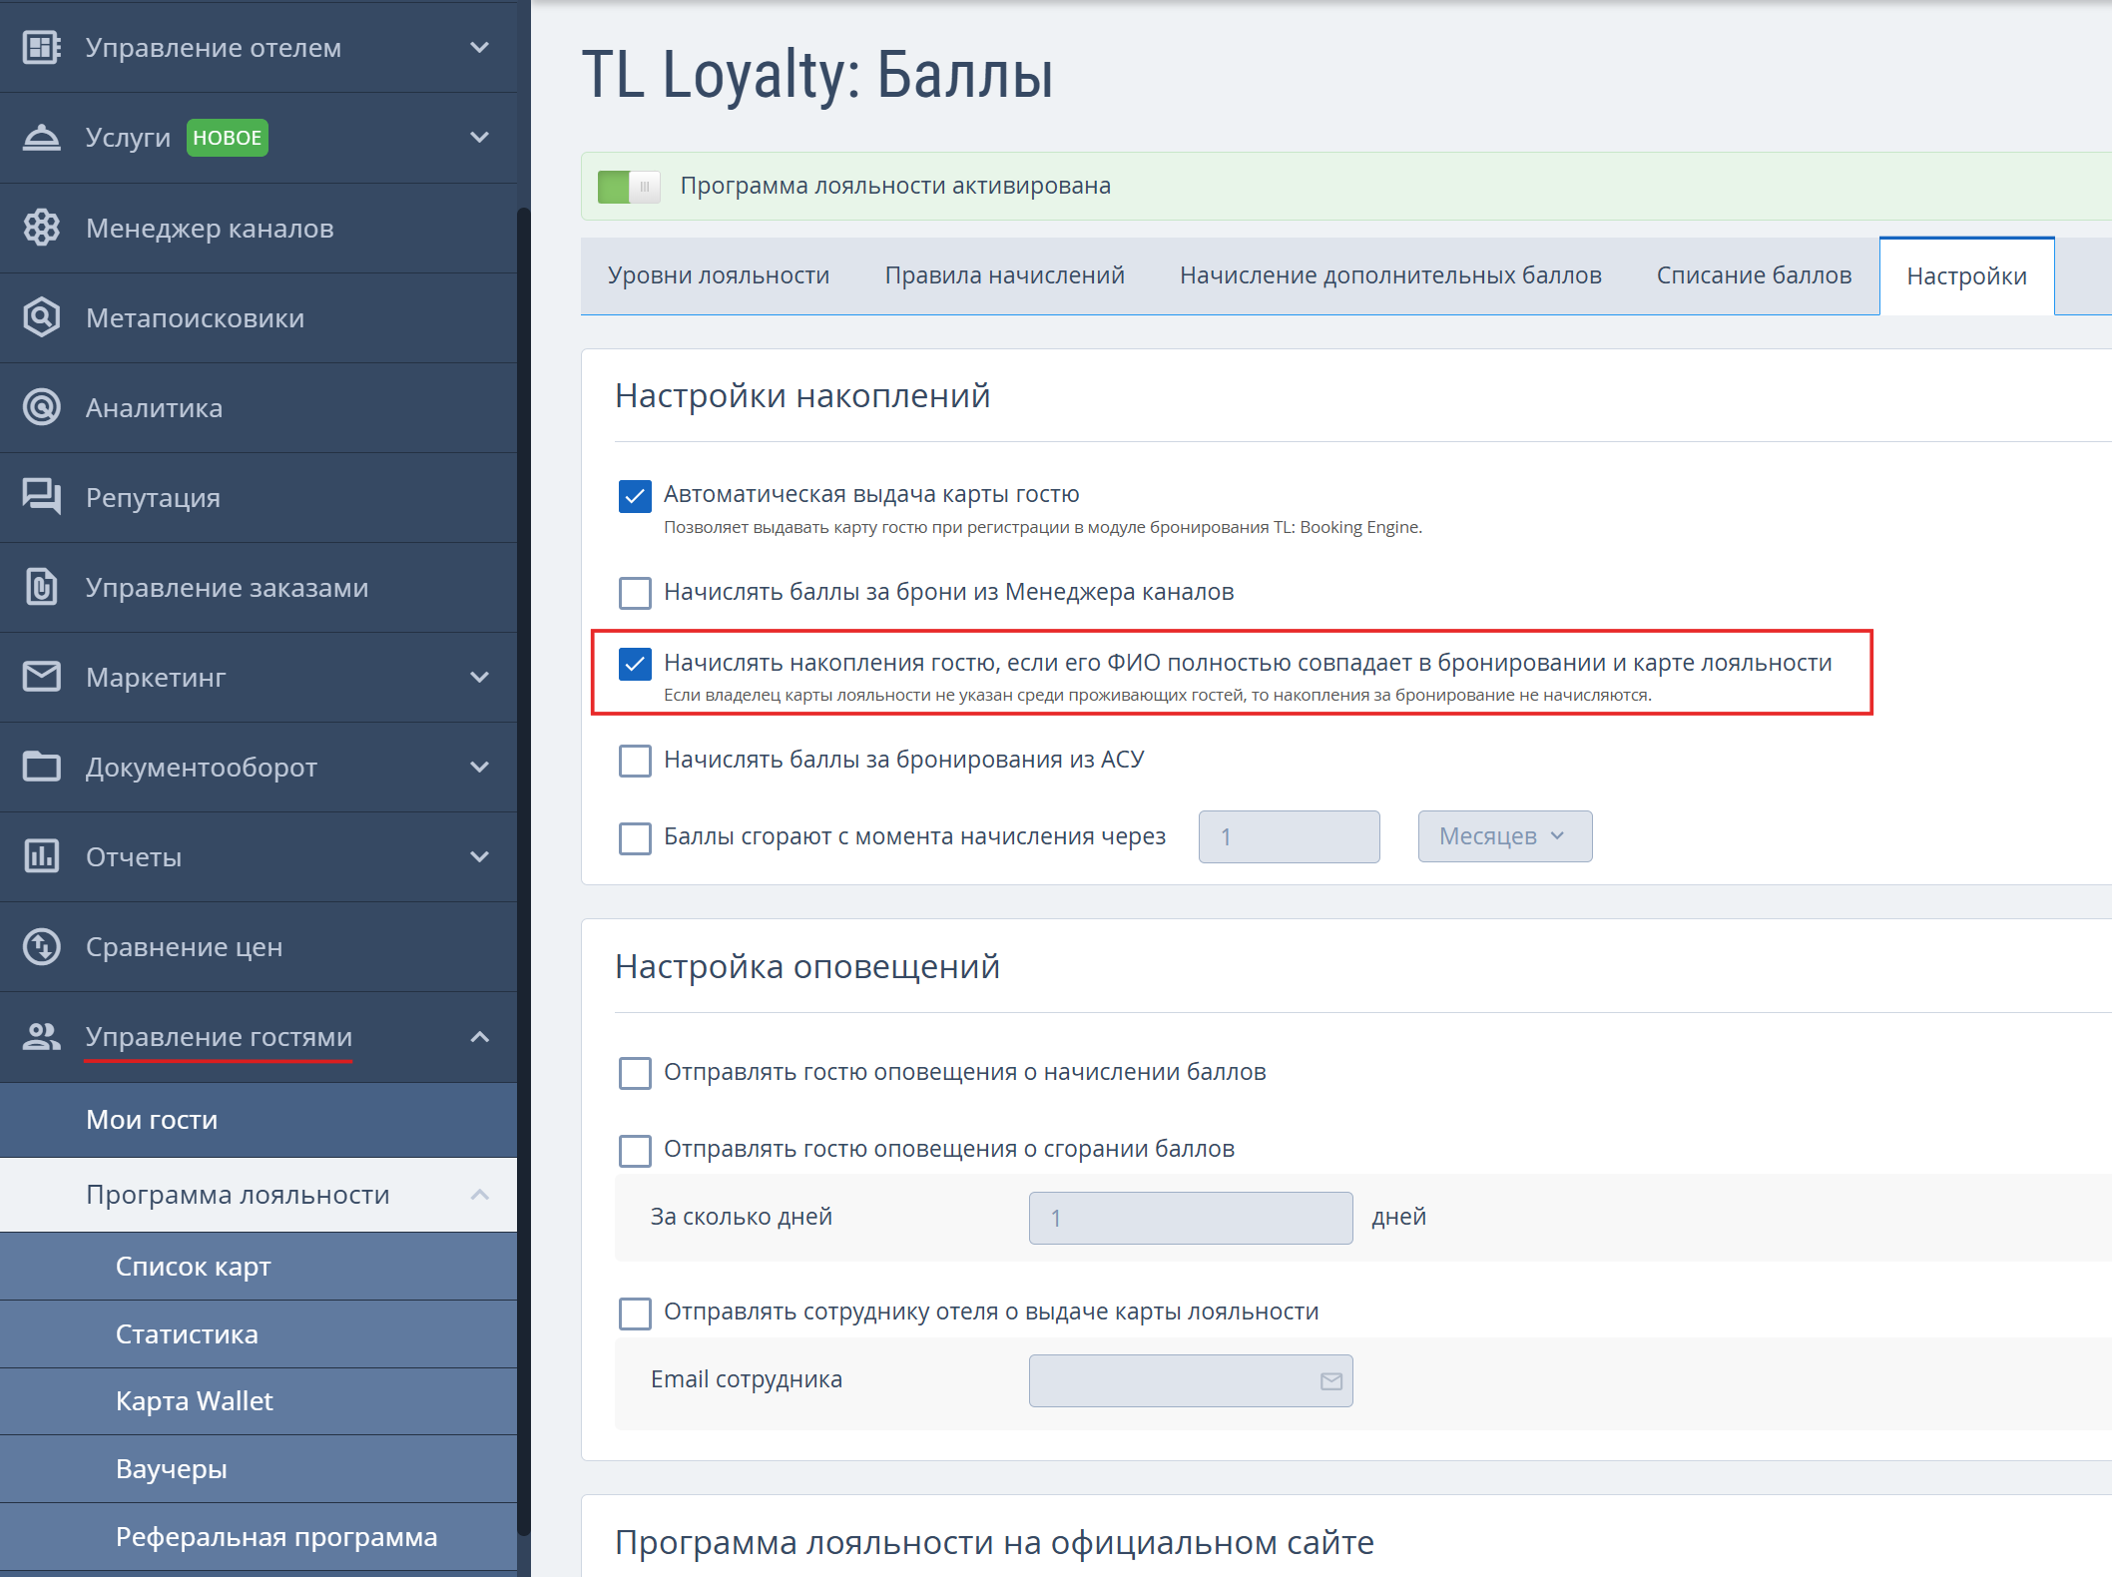The height and width of the screenshot is (1577, 2112).
Task: Click the Управление заказами clipboard icon
Action: 41,587
